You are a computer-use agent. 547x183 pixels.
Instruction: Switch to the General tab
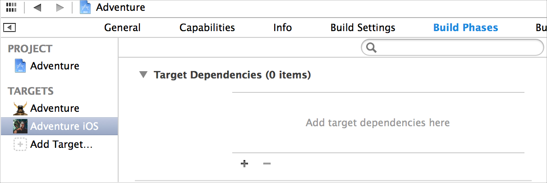(122, 28)
